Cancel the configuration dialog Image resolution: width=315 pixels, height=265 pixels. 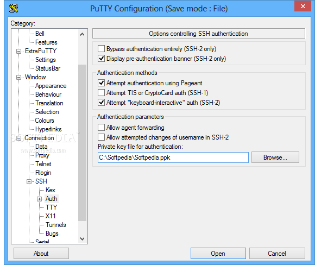(277, 254)
